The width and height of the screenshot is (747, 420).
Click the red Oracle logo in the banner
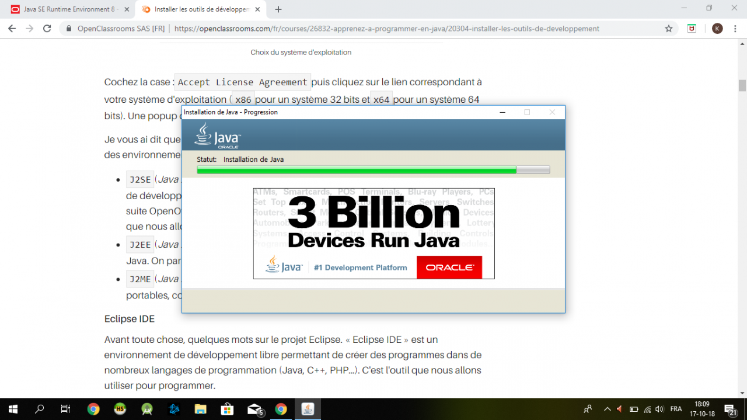click(x=449, y=267)
